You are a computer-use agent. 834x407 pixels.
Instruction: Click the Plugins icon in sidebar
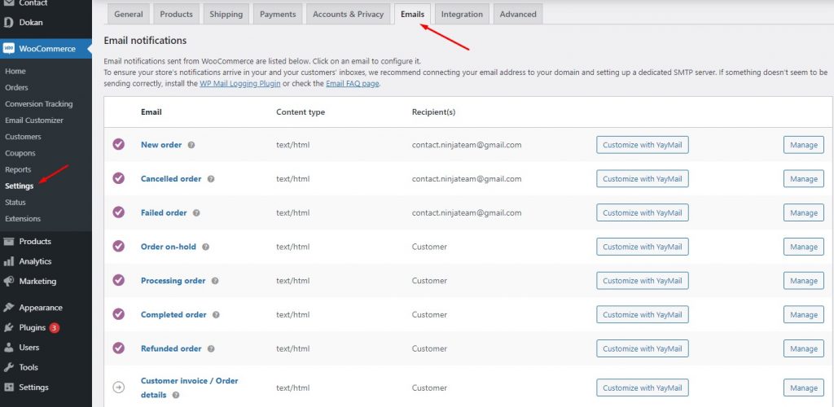8,328
